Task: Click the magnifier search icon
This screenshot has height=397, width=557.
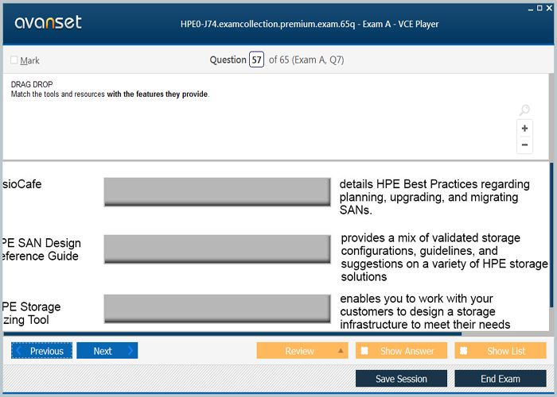Action: [x=524, y=110]
